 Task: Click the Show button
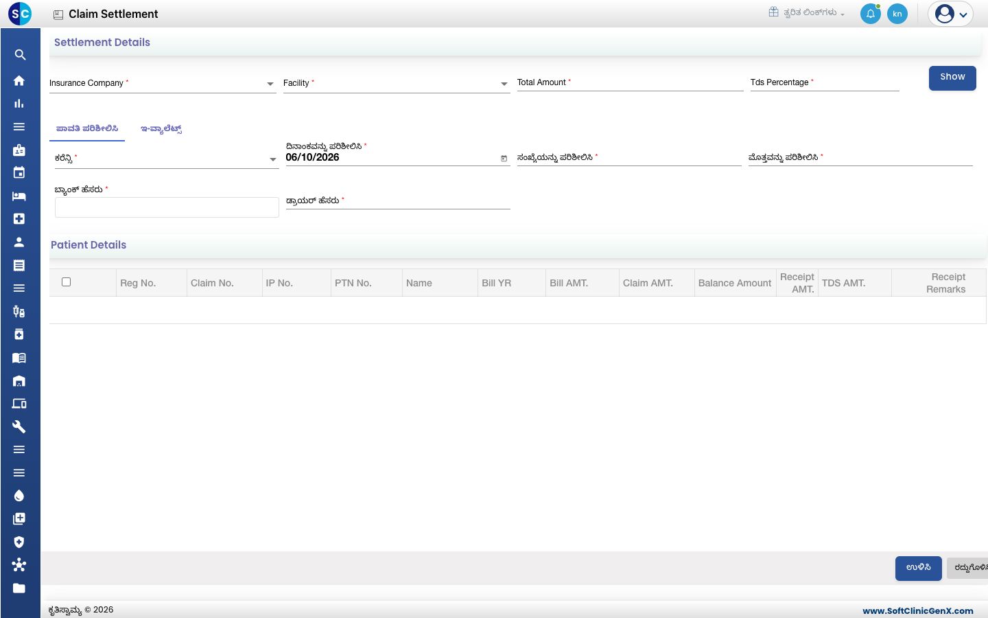click(952, 78)
